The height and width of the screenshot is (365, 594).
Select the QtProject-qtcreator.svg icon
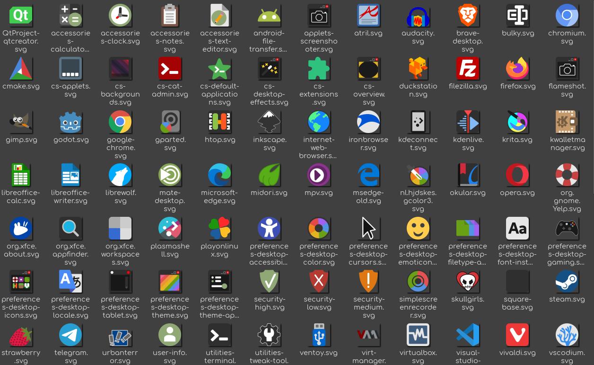pyautogui.click(x=21, y=16)
